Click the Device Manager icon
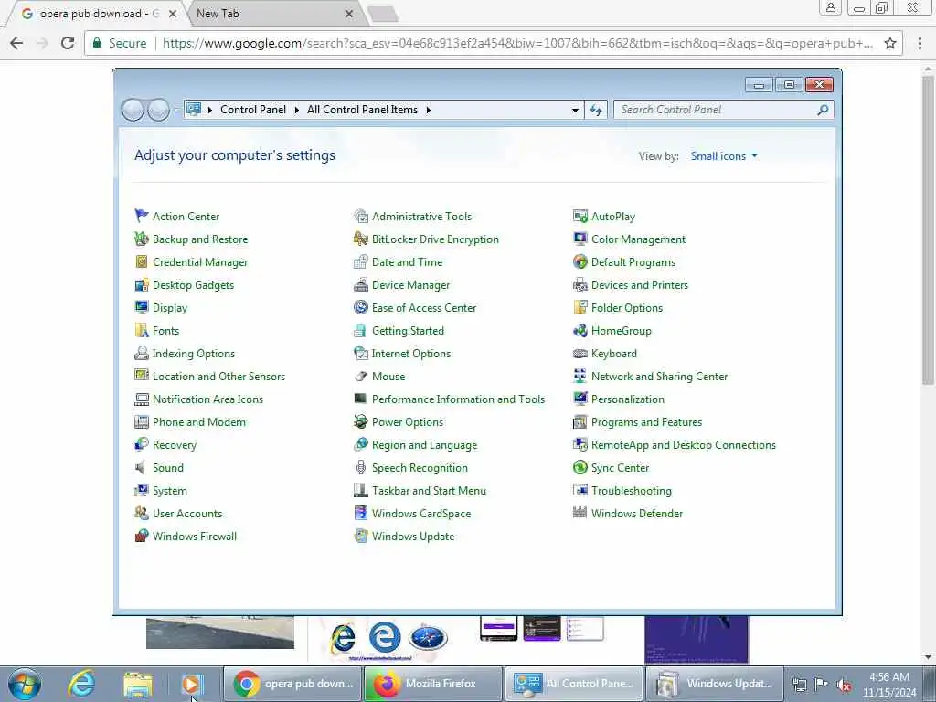Viewport: 936px width, 702px height. 360,285
